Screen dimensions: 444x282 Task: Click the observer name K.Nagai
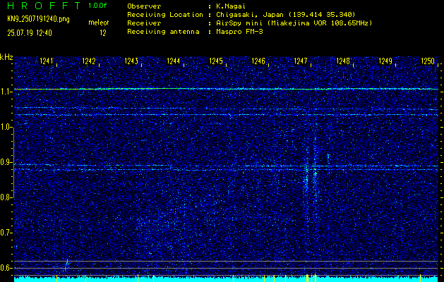tap(231, 6)
